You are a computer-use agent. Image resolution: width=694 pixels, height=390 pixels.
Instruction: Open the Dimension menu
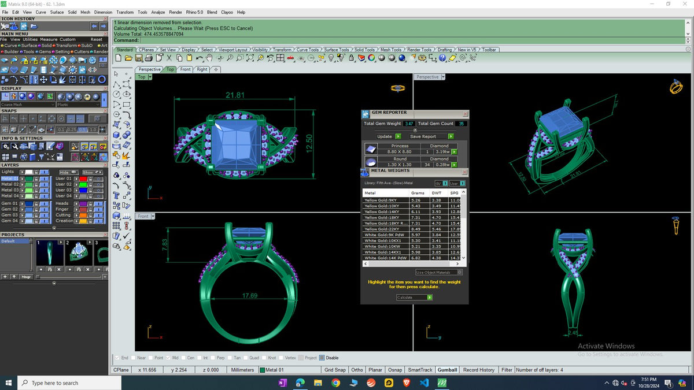pos(103,12)
